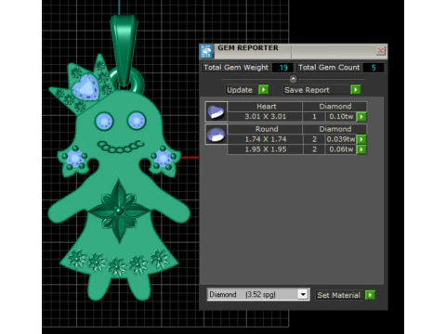Click the Total Gem Count value 5
Image resolution: width=446 pixels, height=334 pixels.
click(x=374, y=68)
